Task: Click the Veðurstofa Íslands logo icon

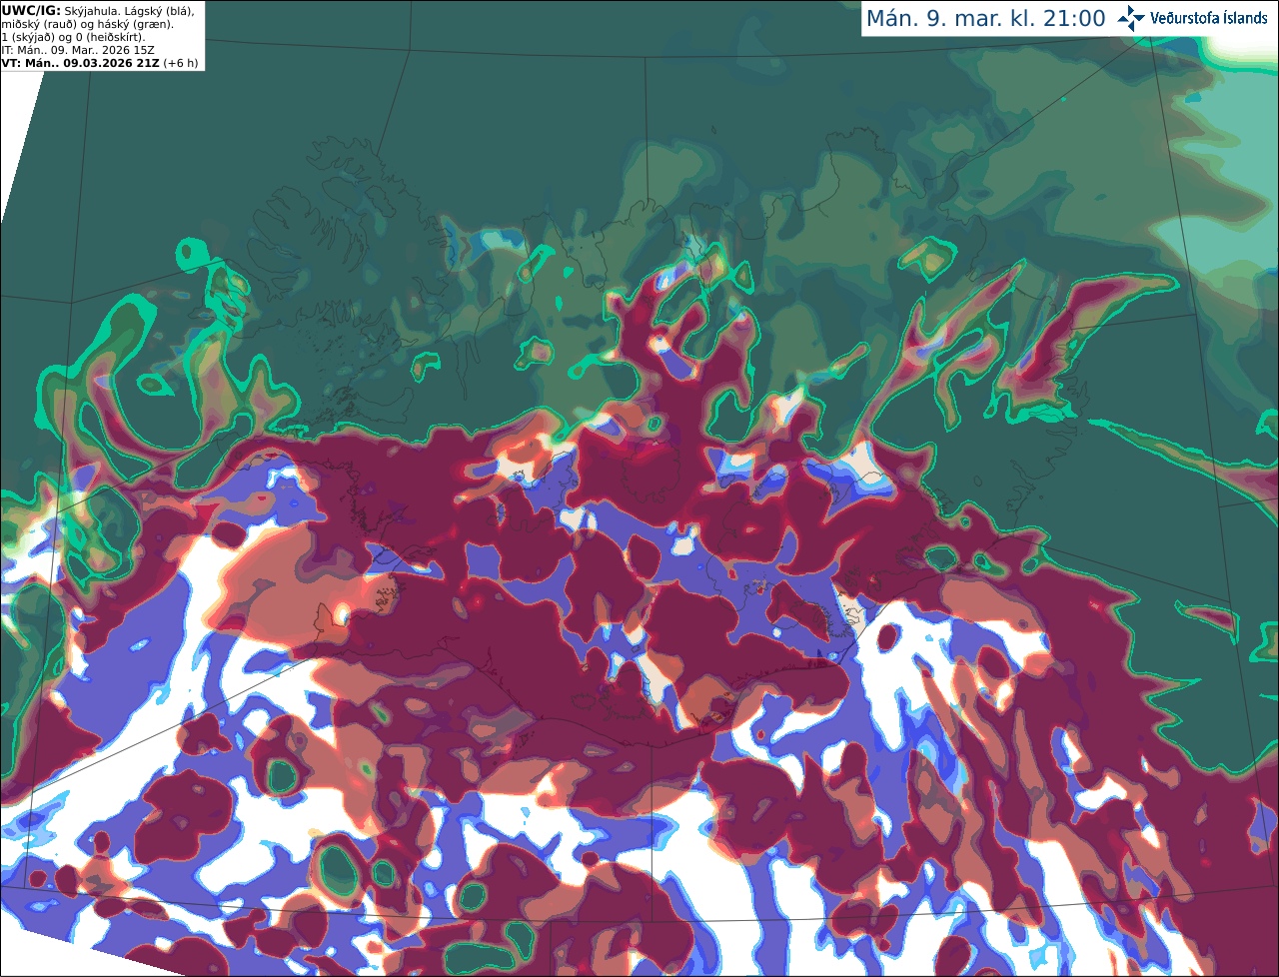Action: pos(1131,18)
